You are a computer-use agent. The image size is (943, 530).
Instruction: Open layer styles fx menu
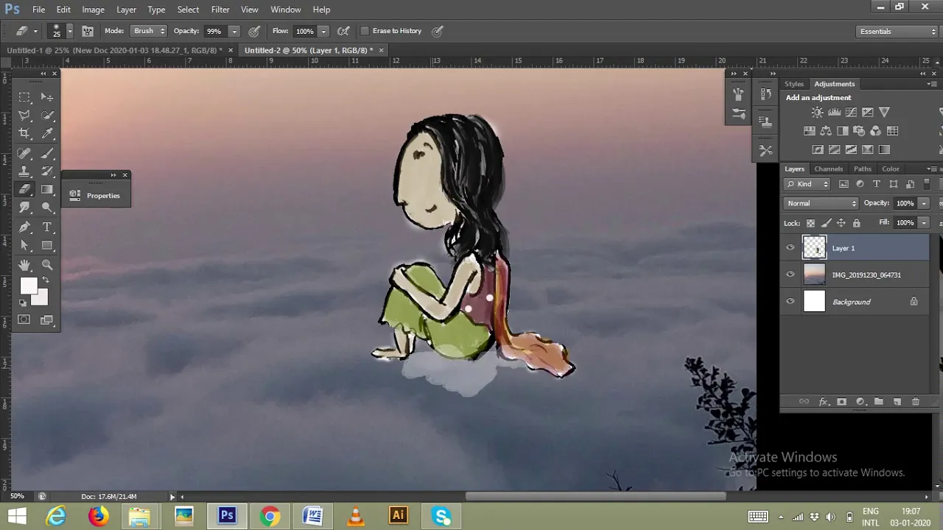[x=823, y=402]
